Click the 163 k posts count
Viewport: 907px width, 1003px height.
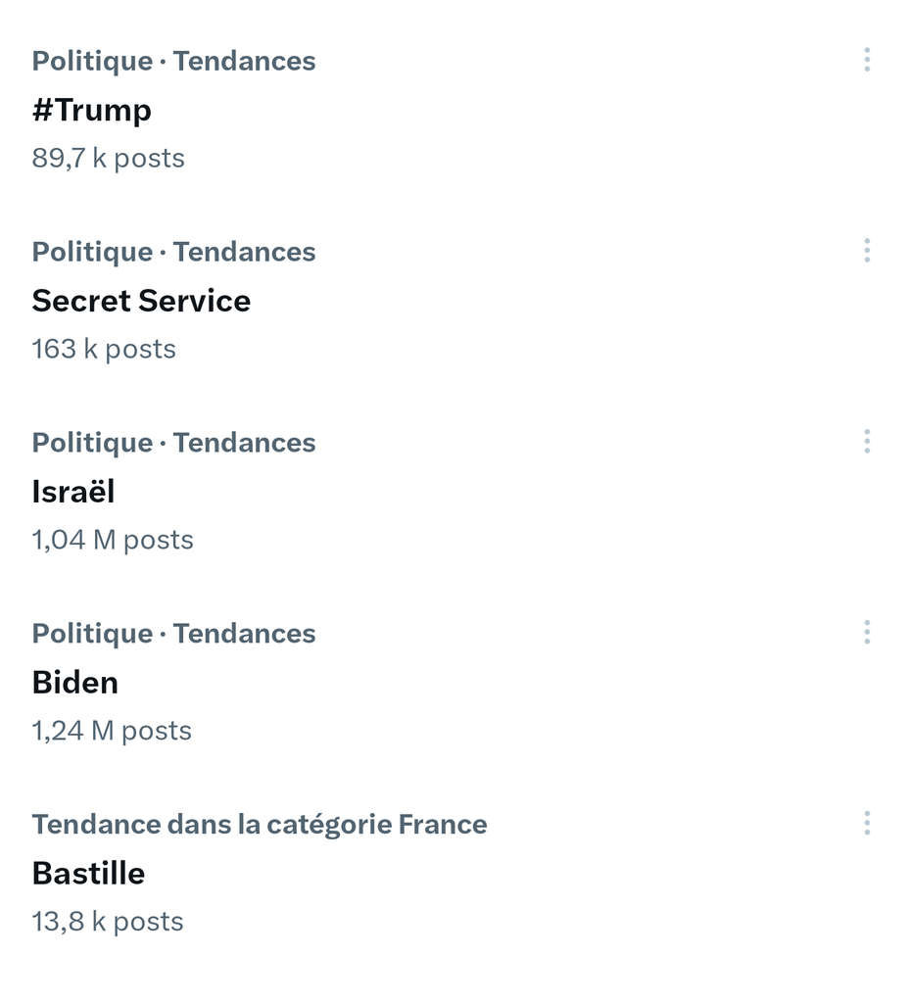(104, 350)
